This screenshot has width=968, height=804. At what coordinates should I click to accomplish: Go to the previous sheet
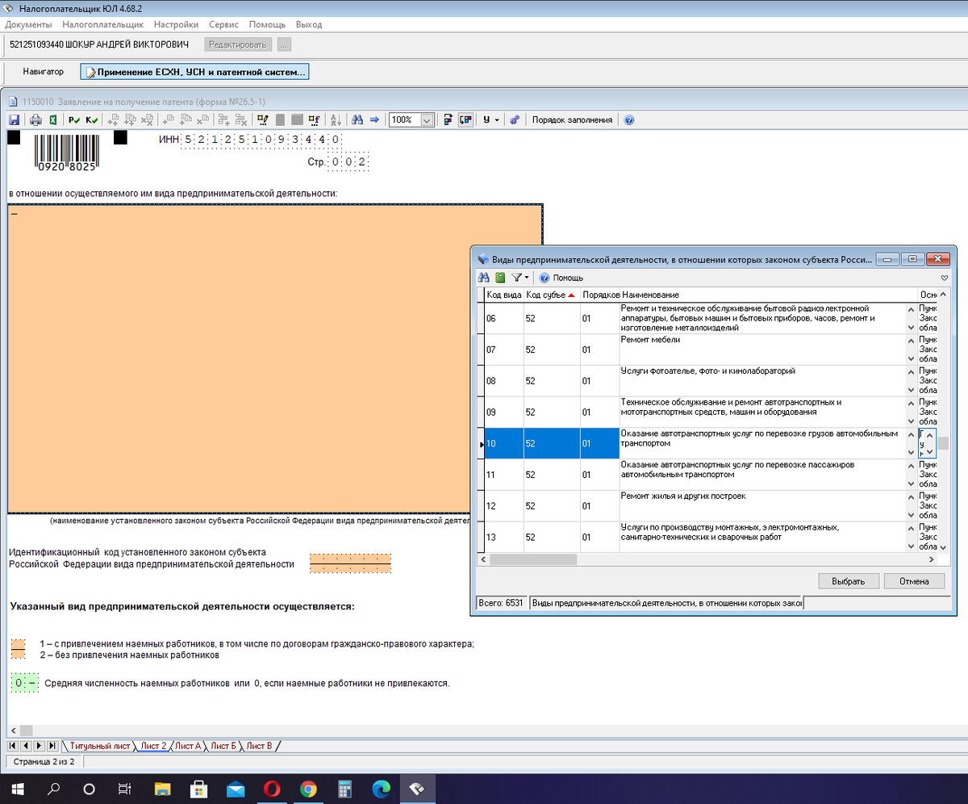pyautogui.click(x=27, y=746)
